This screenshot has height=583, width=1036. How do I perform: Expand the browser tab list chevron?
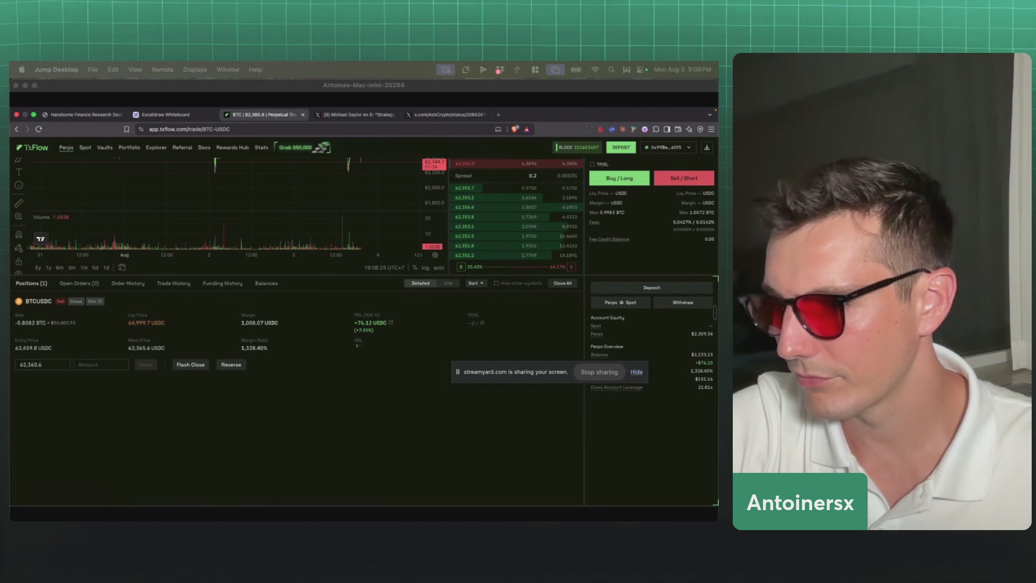710,115
